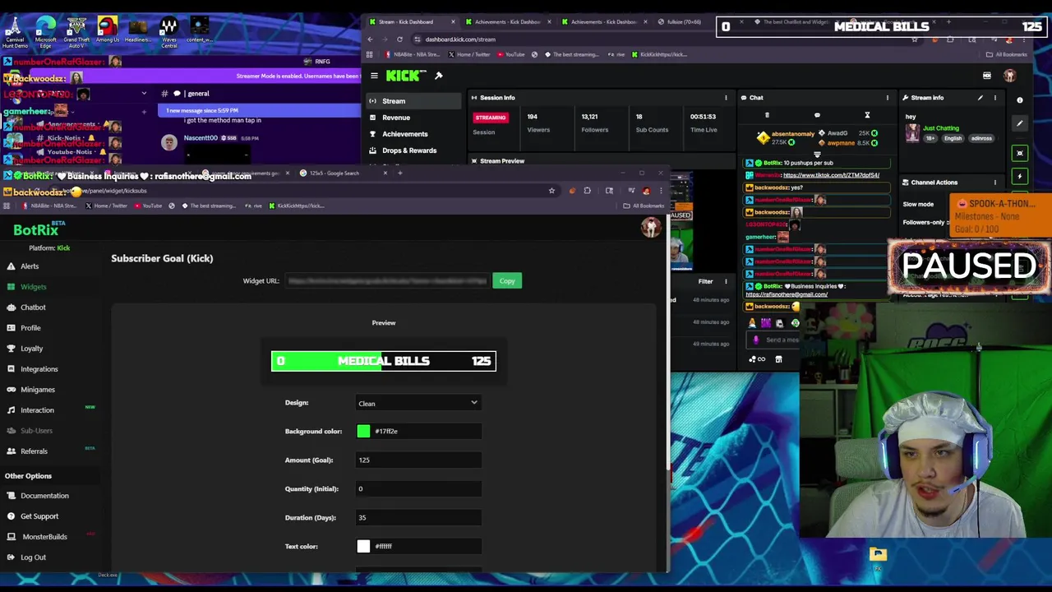Open Grand Theft Auto V desktop shortcut
1052x592 pixels.
[76, 30]
